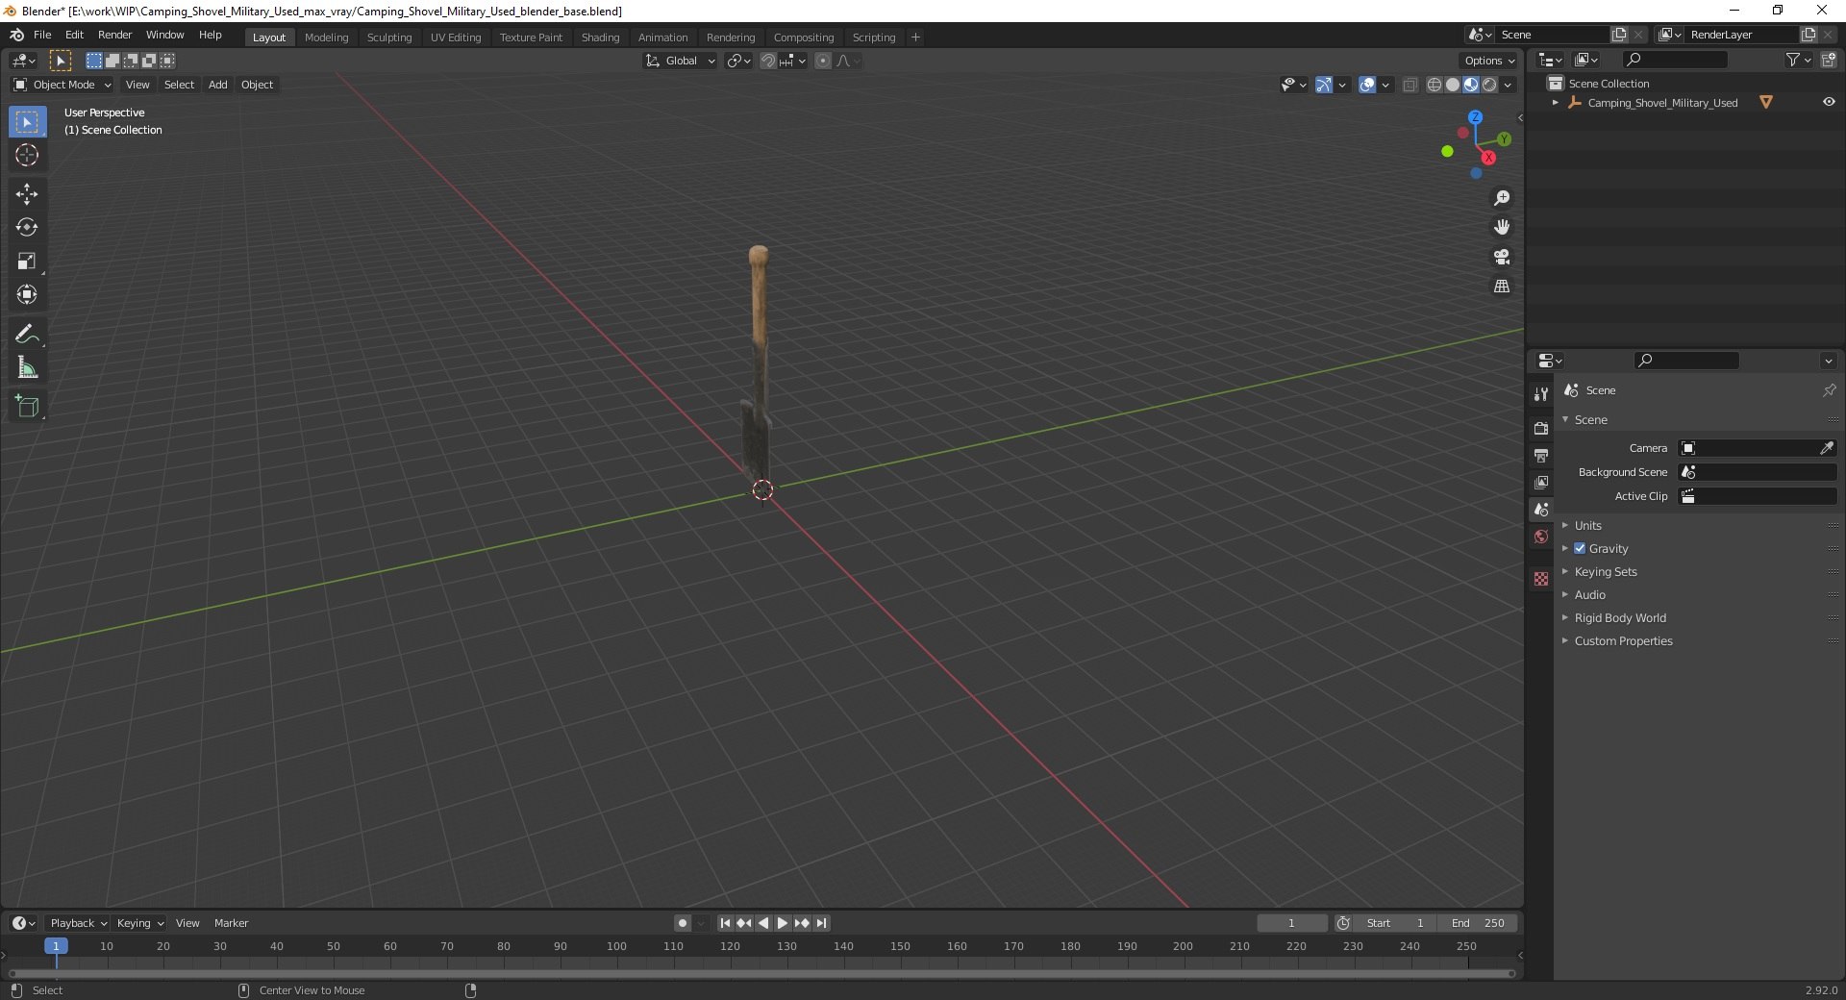Select the Measure tool
The image size is (1846, 1000).
(x=27, y=368)
